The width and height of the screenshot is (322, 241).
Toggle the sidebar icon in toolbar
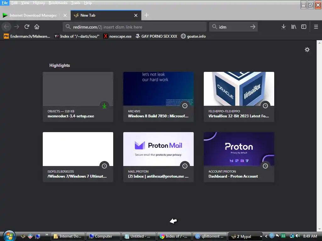304,27
